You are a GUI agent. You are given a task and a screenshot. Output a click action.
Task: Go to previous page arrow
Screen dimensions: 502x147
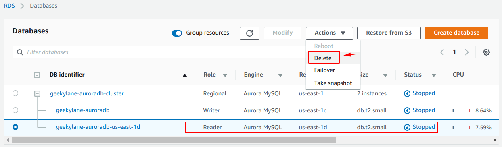pos(442,52)
